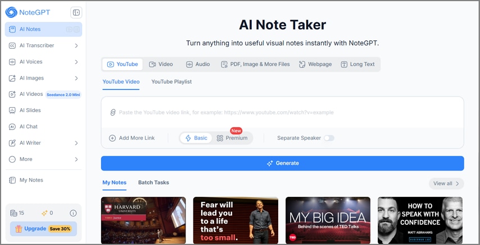Click the My Notes notebook icon in sidebar
The height and width of the screenshot is (245, 480).
point(12,180)
